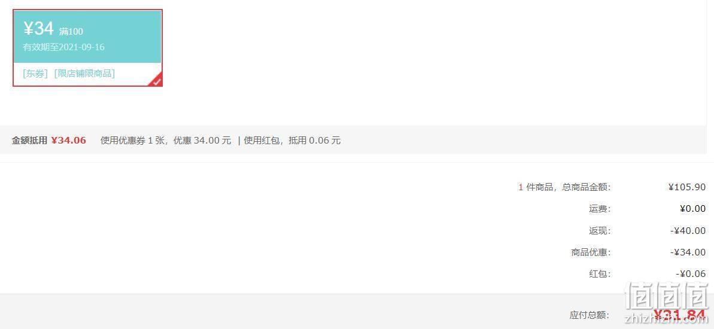Click the ¥105.90 total goods amount

pos(687,187)
